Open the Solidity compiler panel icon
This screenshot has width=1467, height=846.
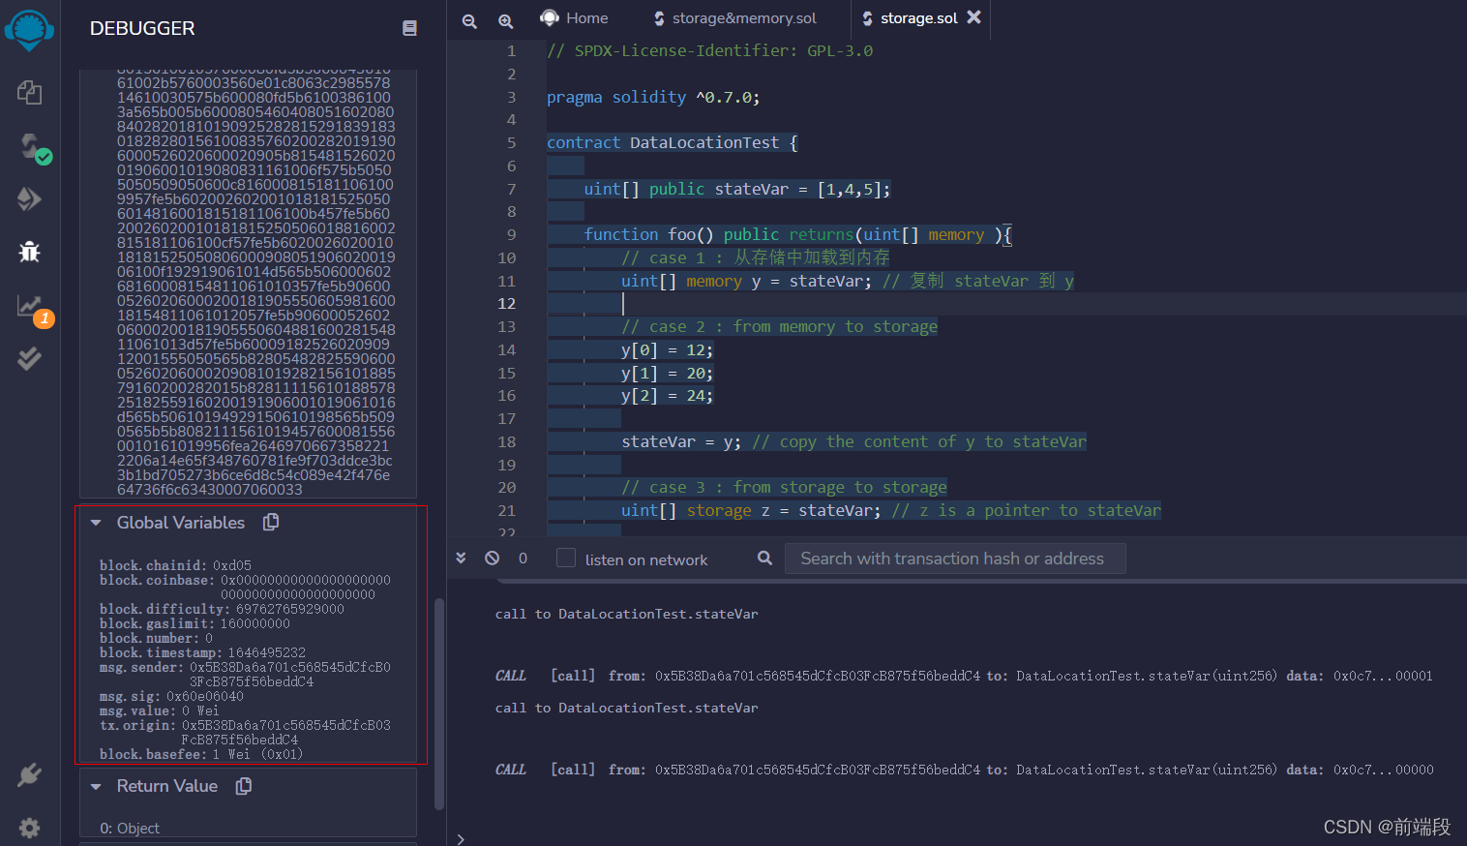(x=34, y=147)
